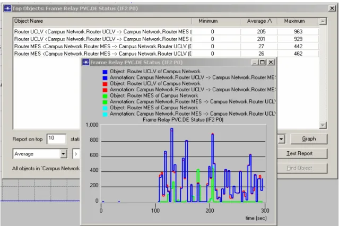
Task: Close the Frame Relay graph window
Action: click(x=271, y=62)
